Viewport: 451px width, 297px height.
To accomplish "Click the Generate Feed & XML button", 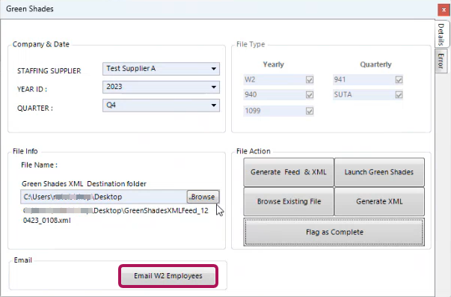I will [289, 172].
